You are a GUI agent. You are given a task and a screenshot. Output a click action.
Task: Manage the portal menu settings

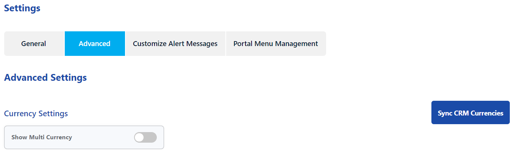click(x=276, y=44)
